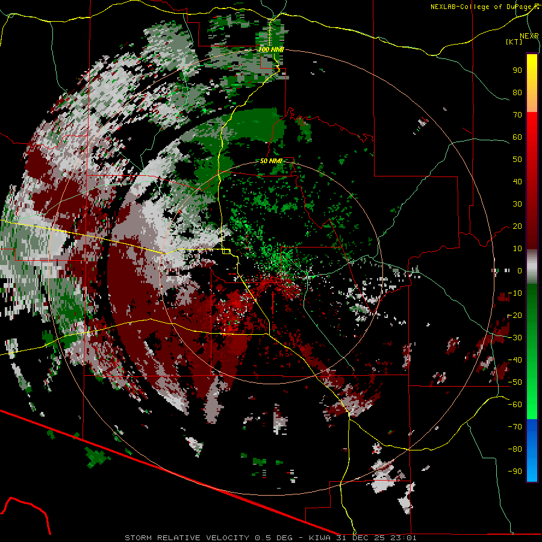Click the Storm Relative Velocity caption at bottom
Image resolution: width=542 pixels, height=542 pixels.
270,538
